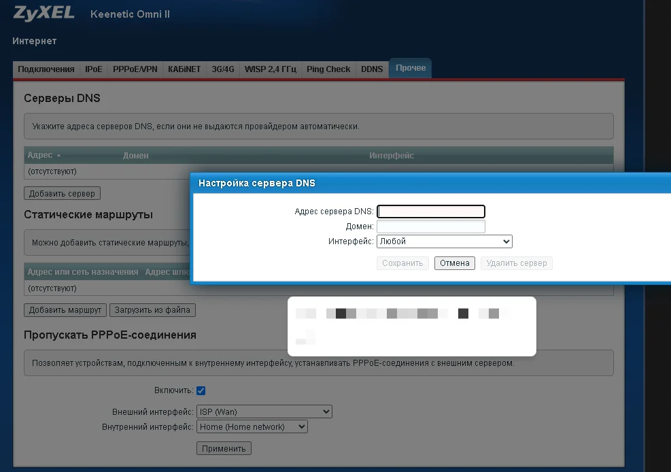
Task: Open Внутренний интерфейс Home network dropdown
Action: (252, 426)
